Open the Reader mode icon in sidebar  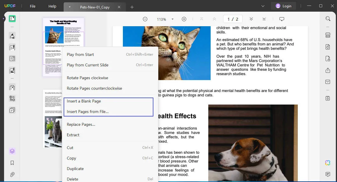12,19
